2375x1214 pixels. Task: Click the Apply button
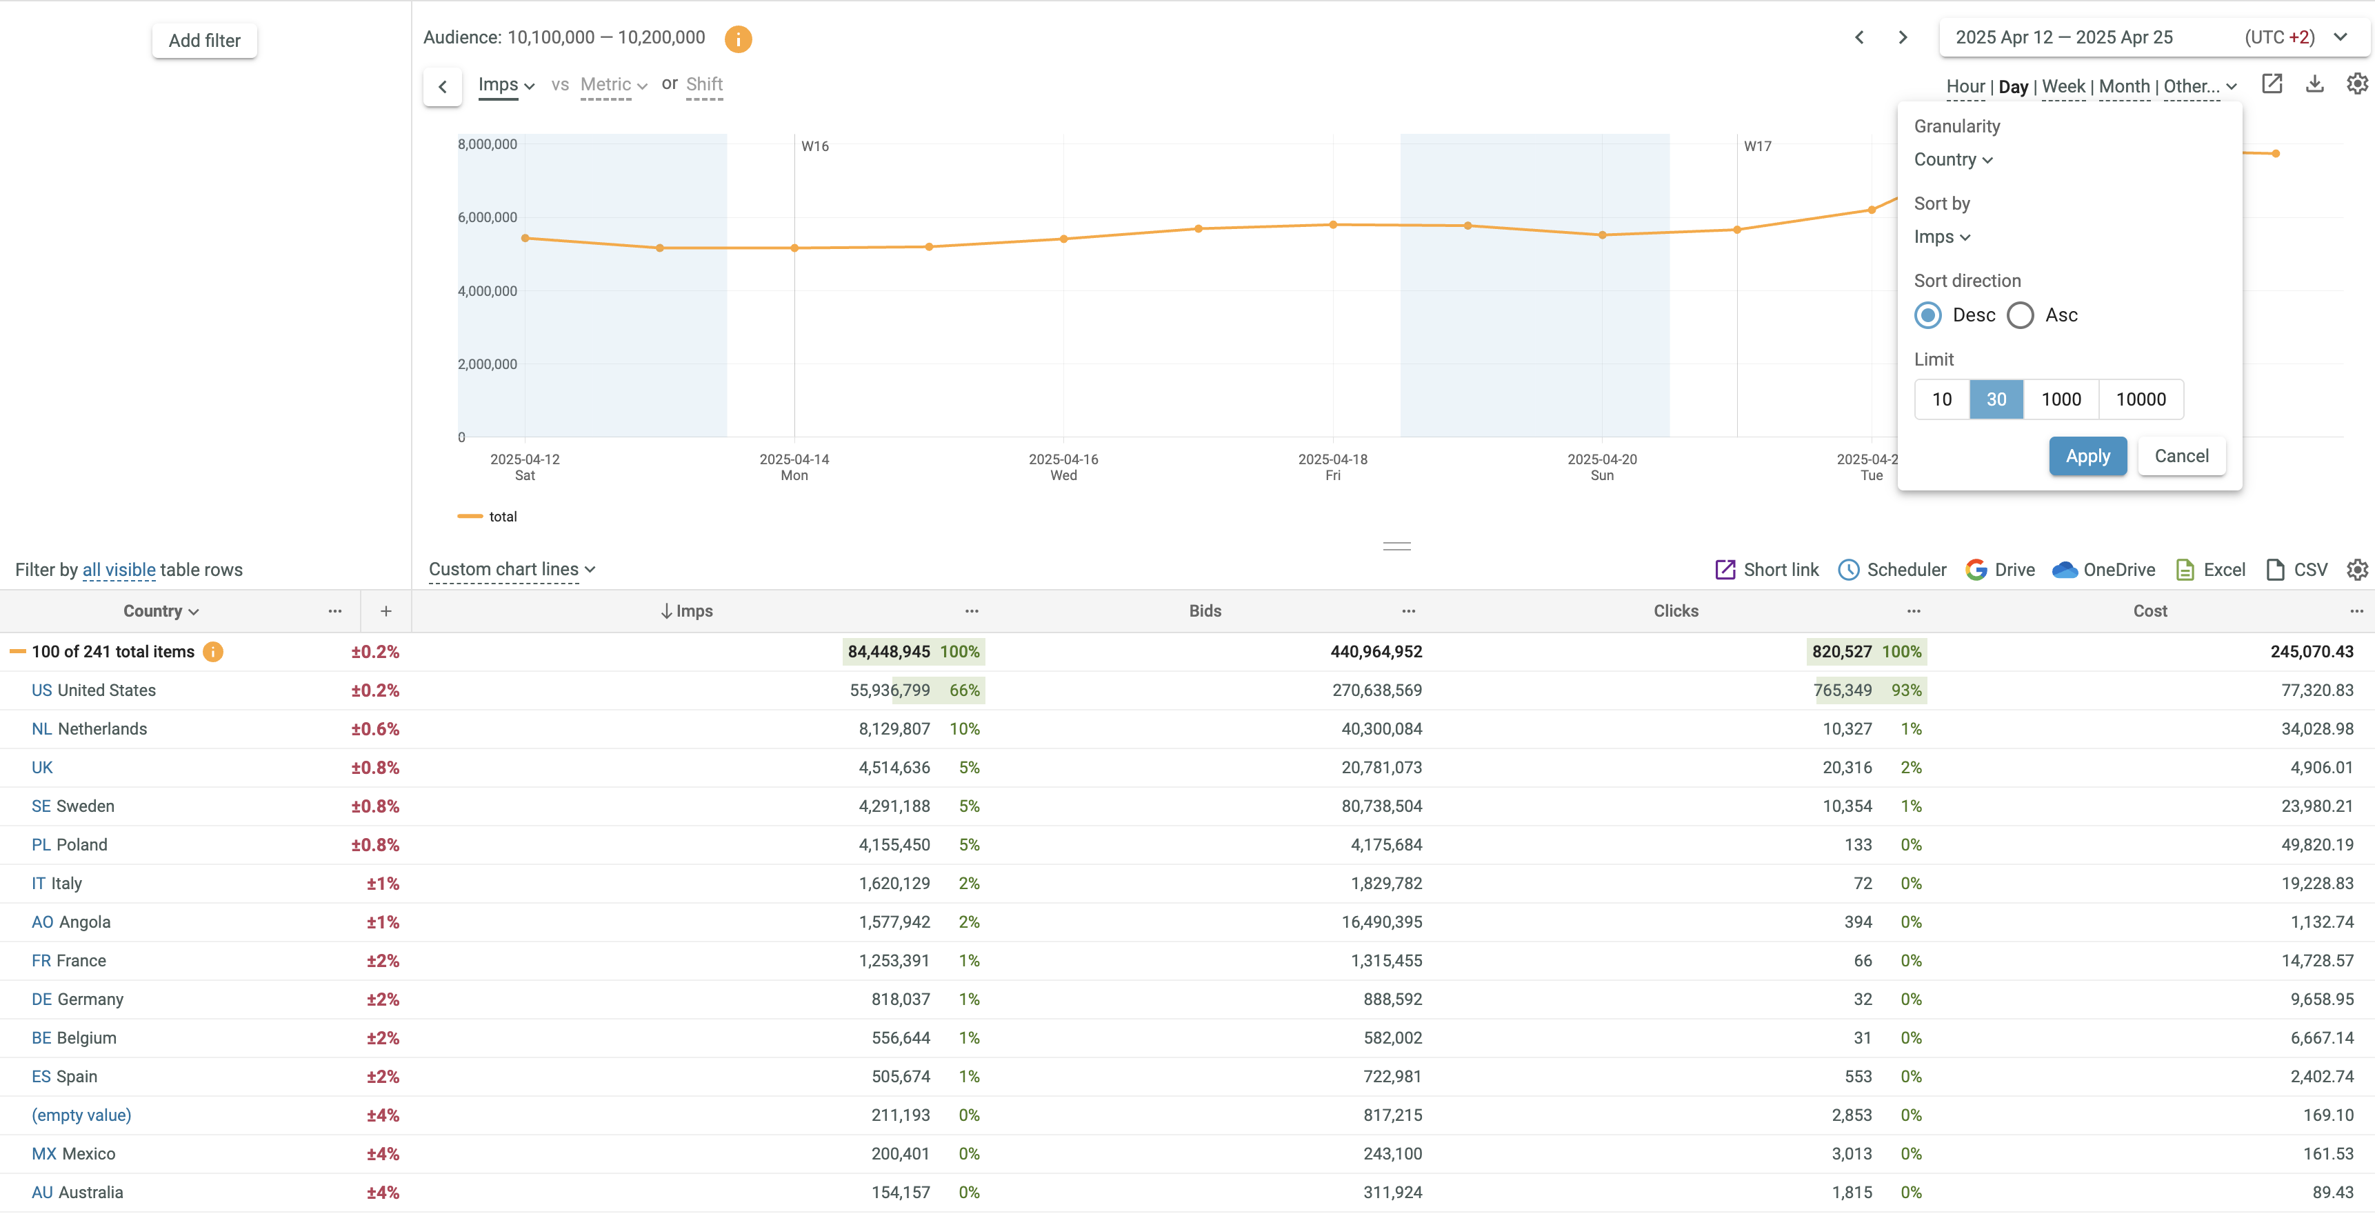[x=2087, y=457]
